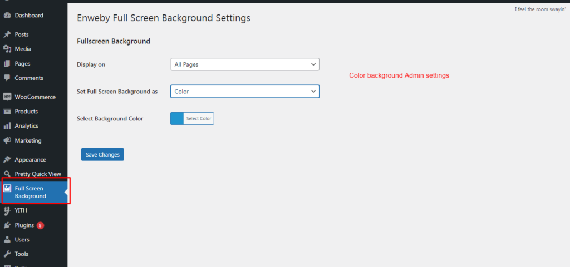Click the Enweby Full Screen Background Settings title

[164, 18]
